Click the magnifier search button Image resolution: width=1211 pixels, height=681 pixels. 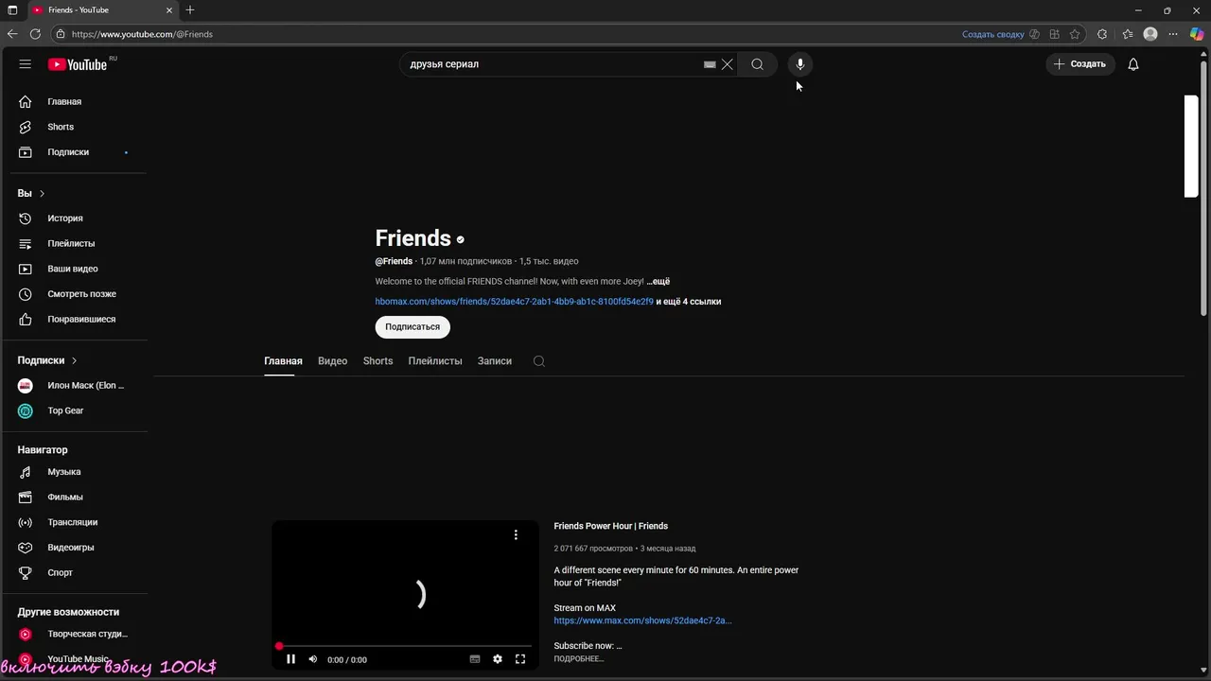click(x=757, y=64)
